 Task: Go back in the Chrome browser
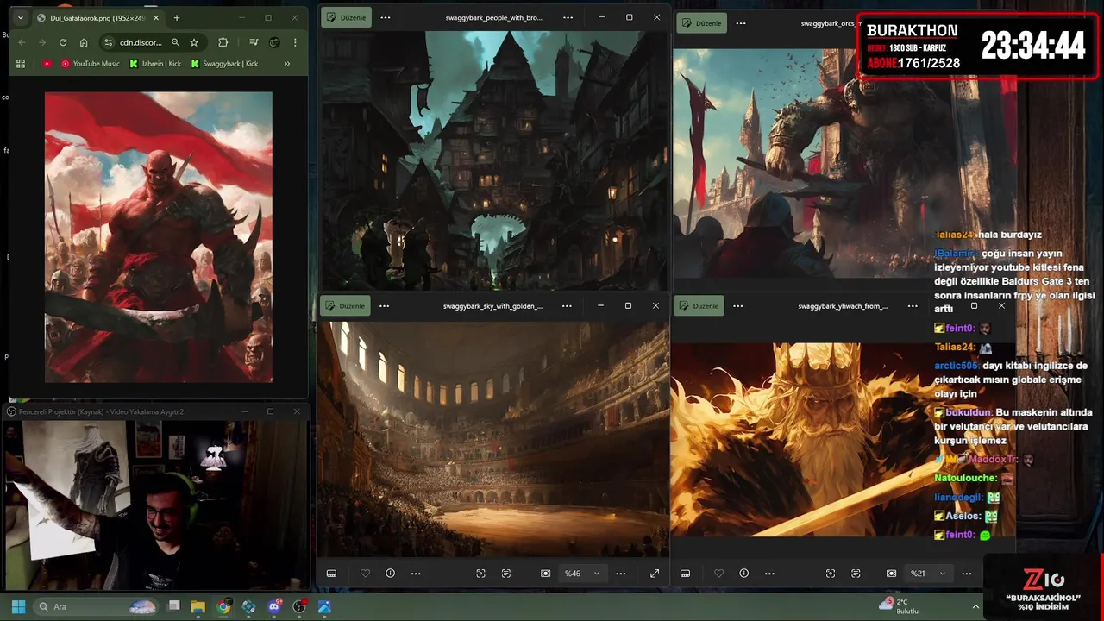22,42
